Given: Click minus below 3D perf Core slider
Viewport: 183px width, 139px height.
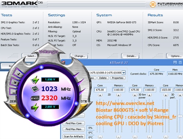Looking at the screenshot, I should click(x=166, y=137).
